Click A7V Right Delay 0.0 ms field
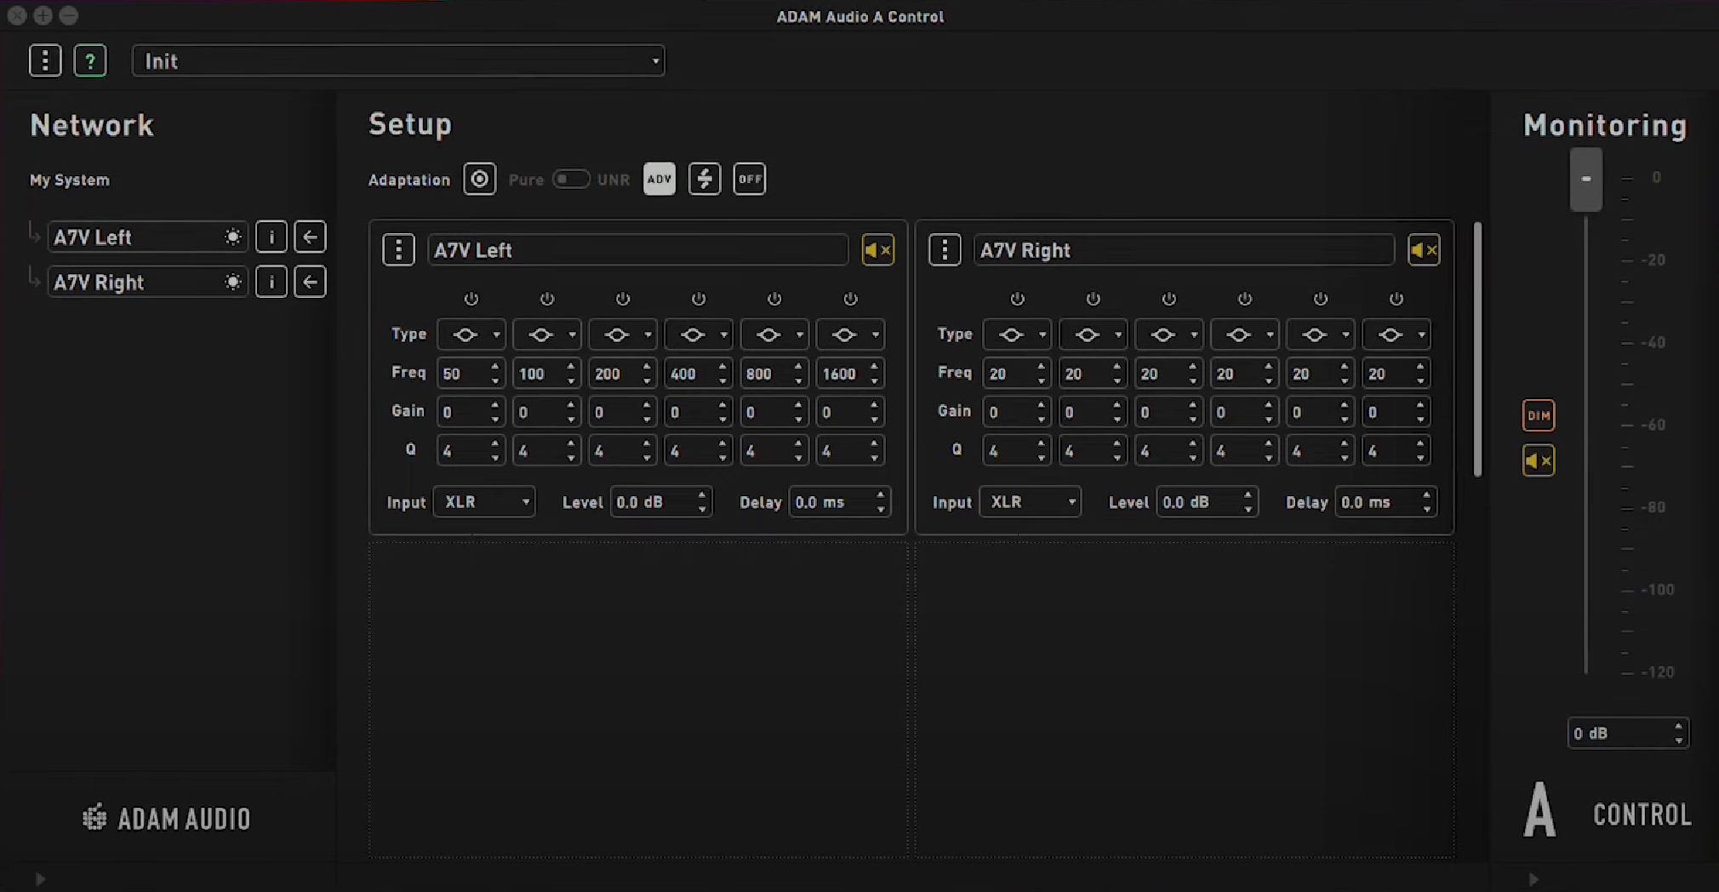 pos(1386,502)
